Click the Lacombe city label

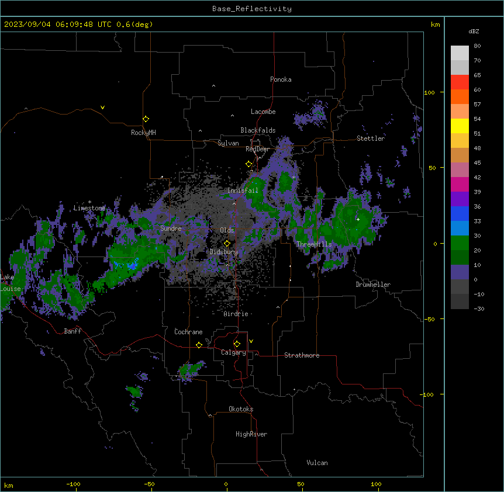263,112
